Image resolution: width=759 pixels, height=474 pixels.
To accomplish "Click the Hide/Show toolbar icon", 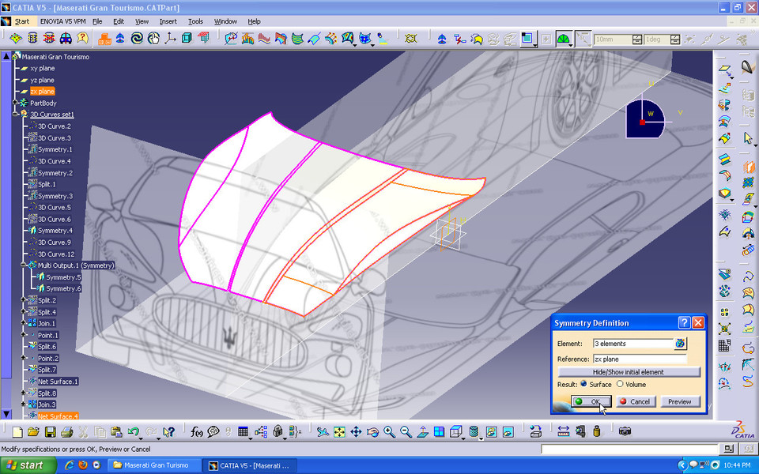I will (491, 432).
